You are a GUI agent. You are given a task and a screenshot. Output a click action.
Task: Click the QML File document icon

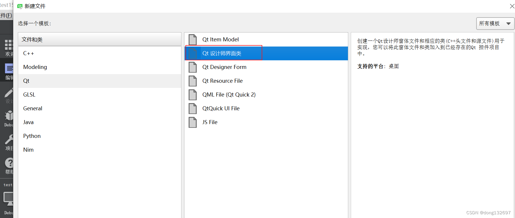pos(193,95)
